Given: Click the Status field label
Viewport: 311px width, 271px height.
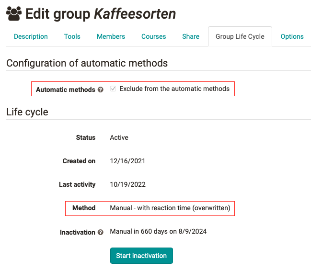Looking at the screenshot, I should [86, 137].
